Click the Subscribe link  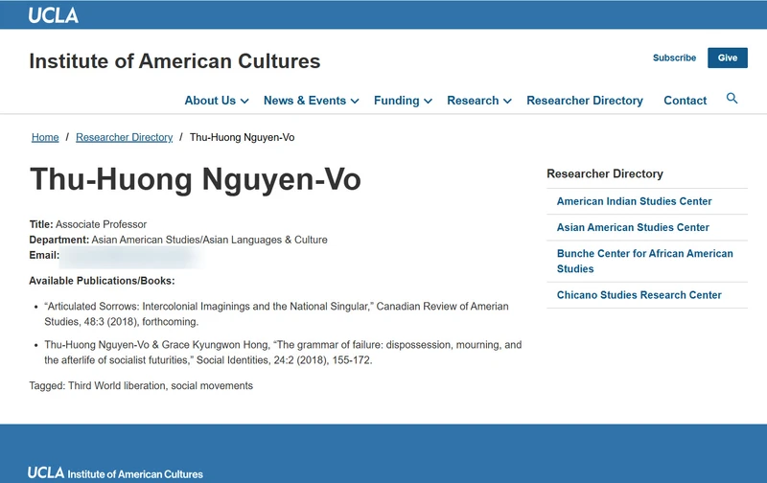pyautogui.click(x=674, y=57)
